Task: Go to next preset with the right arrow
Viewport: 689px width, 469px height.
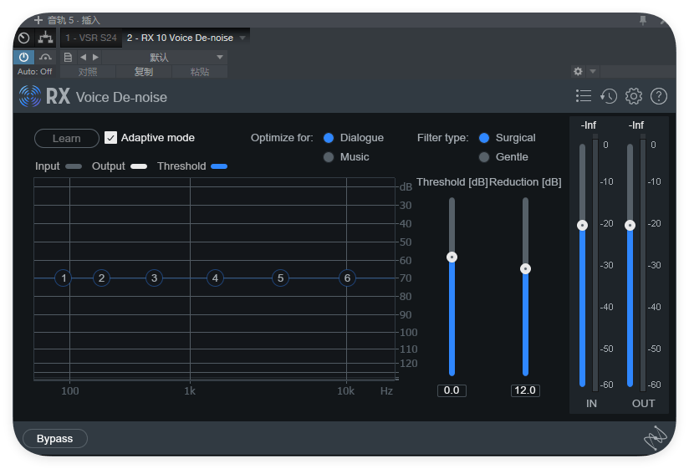Action: click(x=95, y=57)
